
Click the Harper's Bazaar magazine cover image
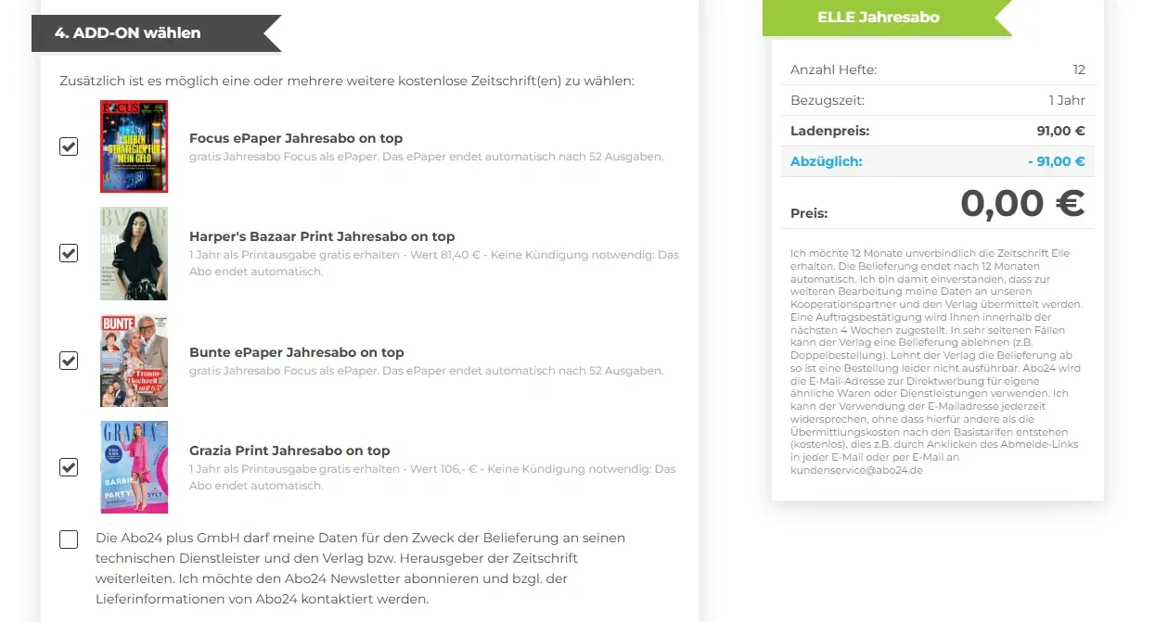pyautogui.click(x=134, y=253)
